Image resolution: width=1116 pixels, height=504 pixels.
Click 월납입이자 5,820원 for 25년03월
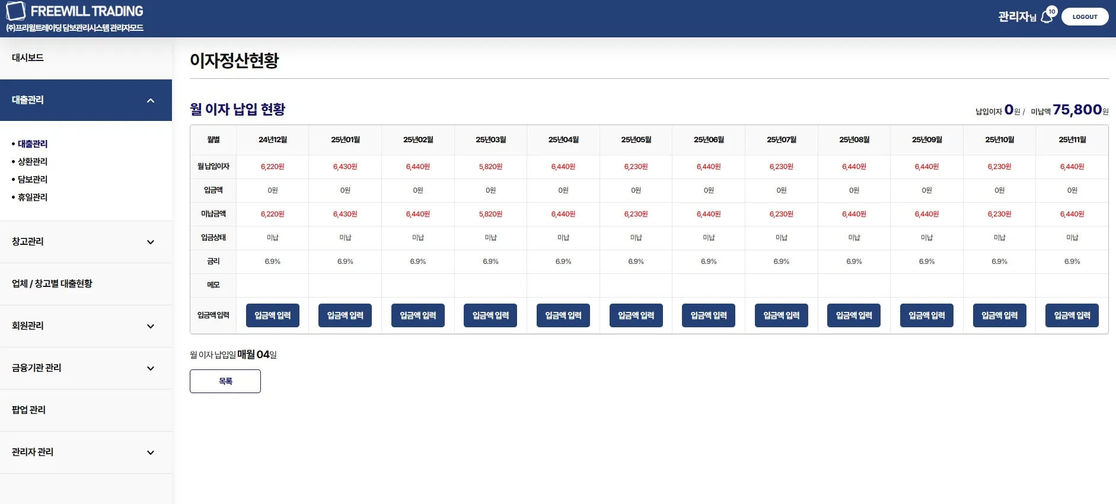pyautogui.click(x=490, y=167)
